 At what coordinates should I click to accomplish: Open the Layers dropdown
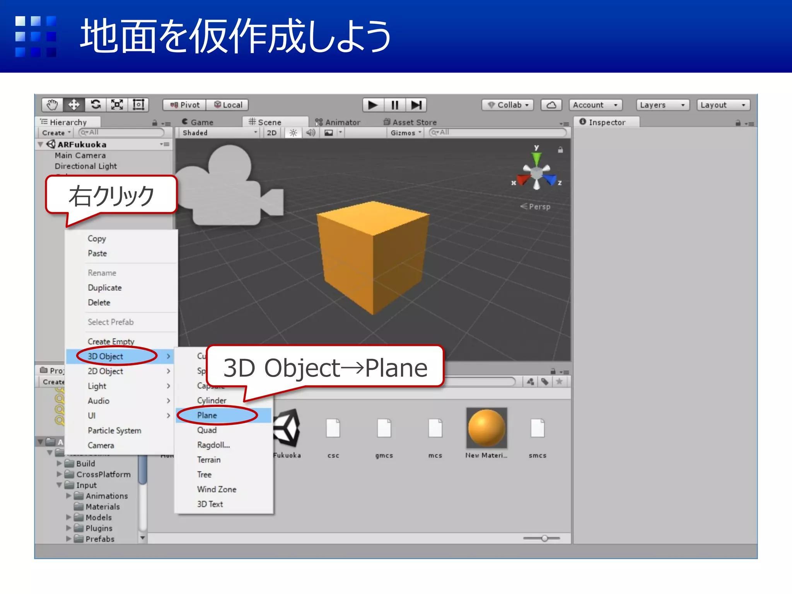tap(662, 105)
